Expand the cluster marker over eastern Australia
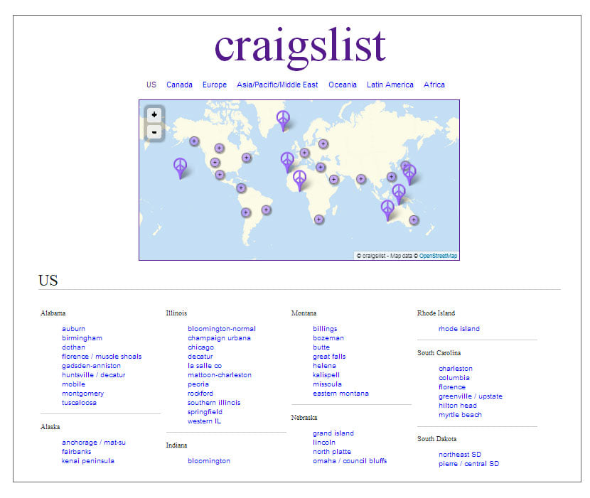 pyautogui.click(x=414, y=220)
